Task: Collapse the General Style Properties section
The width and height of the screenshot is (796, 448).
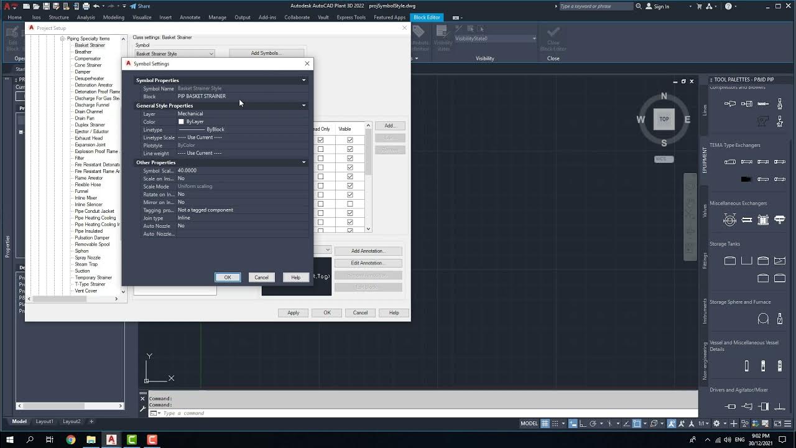Action: pos(304,106)
